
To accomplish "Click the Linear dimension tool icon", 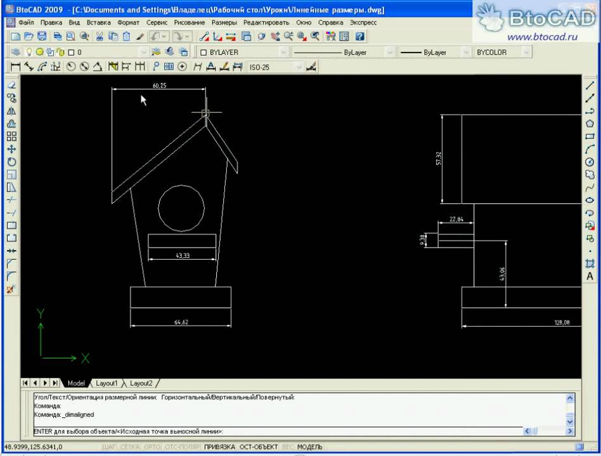I will [x=14, y=66].
